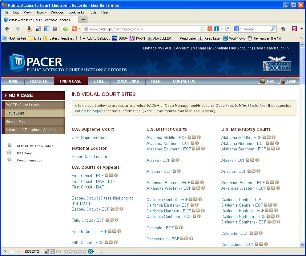Click the Most Visited bookmark
This screenshot has width=306, height=256.
pos(14,38)
